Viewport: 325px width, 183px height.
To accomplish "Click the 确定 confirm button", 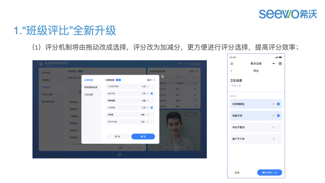I will click(143, 137).
